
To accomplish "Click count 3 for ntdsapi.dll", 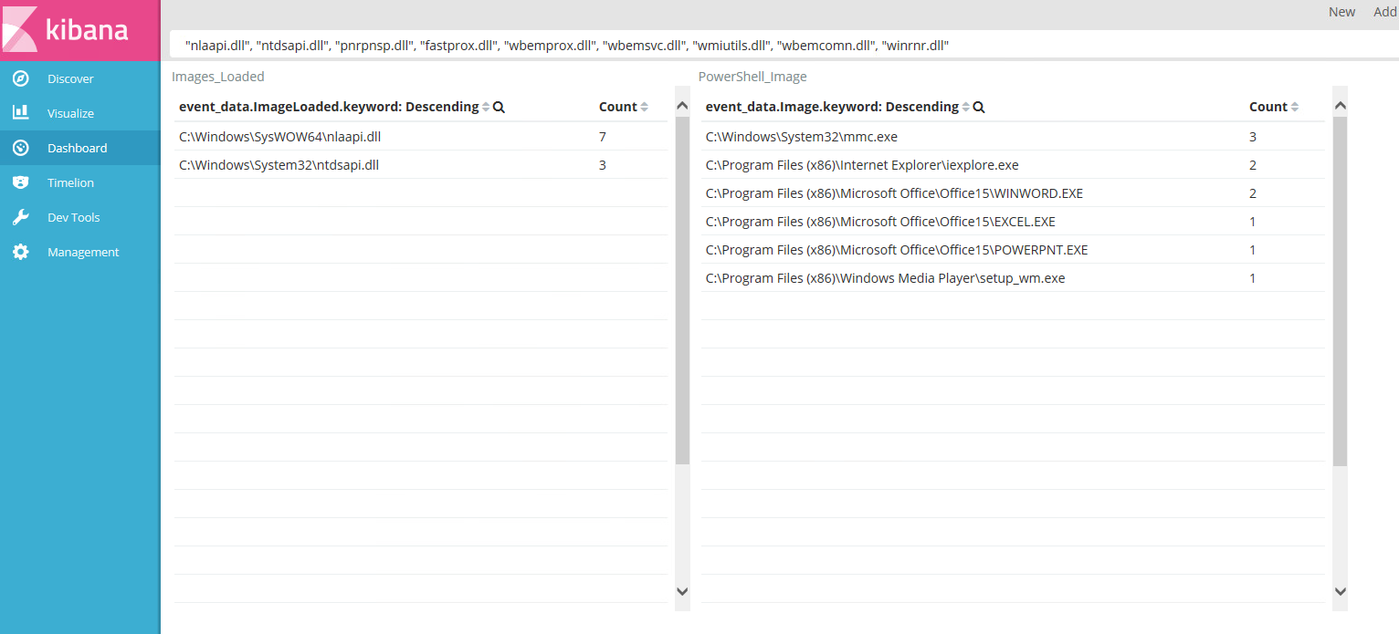I will tap(603, 165).
